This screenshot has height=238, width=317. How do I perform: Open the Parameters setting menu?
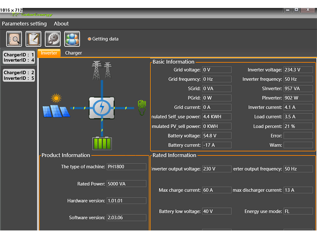point(24,24)
